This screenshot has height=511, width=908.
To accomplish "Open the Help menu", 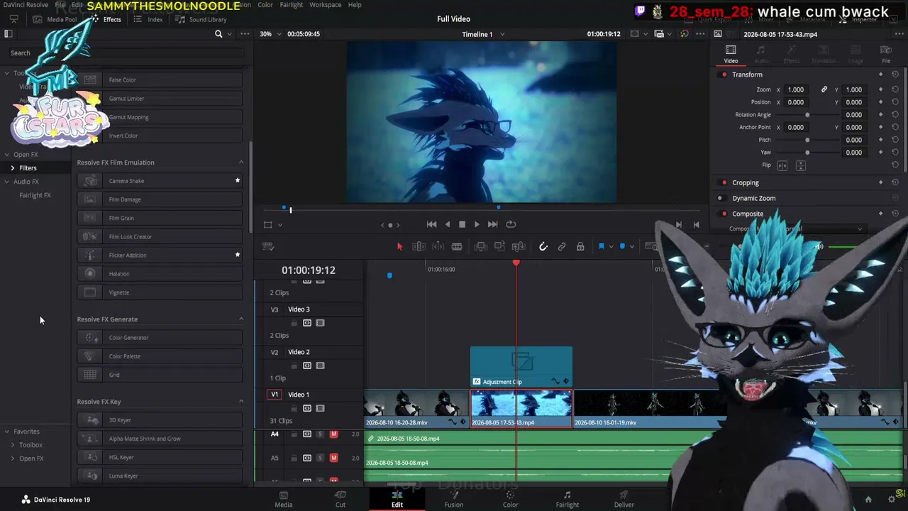I will point(354,5).
